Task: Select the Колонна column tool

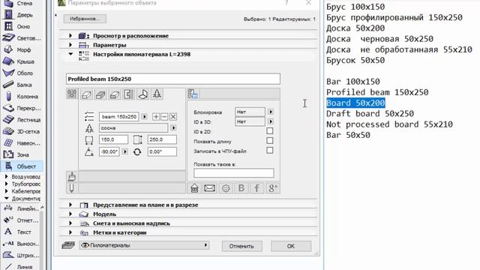Action: 22,97
